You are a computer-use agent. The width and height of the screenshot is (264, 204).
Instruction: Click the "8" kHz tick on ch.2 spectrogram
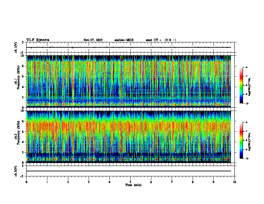coord(23,121)
